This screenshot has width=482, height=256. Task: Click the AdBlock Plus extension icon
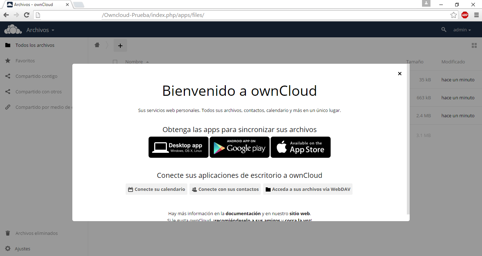(x=465, y=15)
